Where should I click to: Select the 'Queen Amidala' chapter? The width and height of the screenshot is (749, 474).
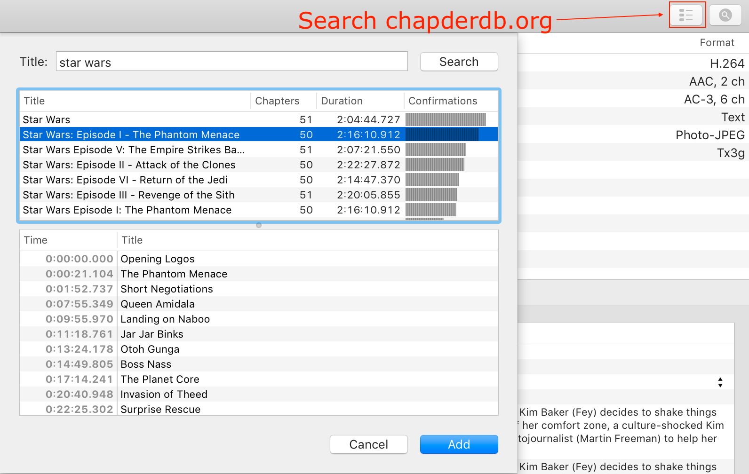(x=259, y=304)
